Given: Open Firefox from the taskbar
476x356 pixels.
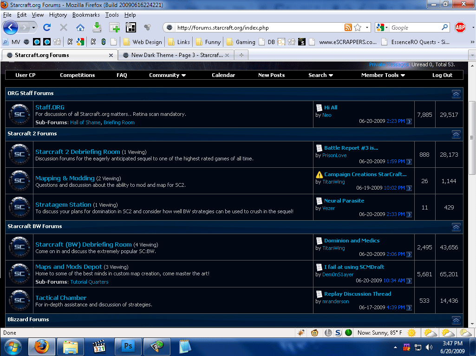Looking at the screenshot, I should 42,346.
